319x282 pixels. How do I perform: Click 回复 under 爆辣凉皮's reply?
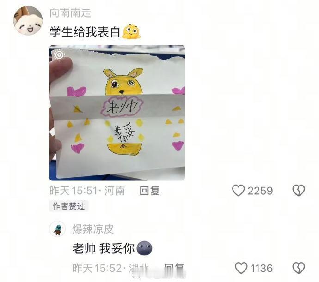pyautogui.click(x=174, y=268)
